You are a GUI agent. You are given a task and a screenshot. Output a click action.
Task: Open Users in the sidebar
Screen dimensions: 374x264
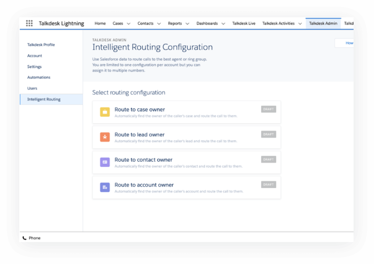click(32, 88)
